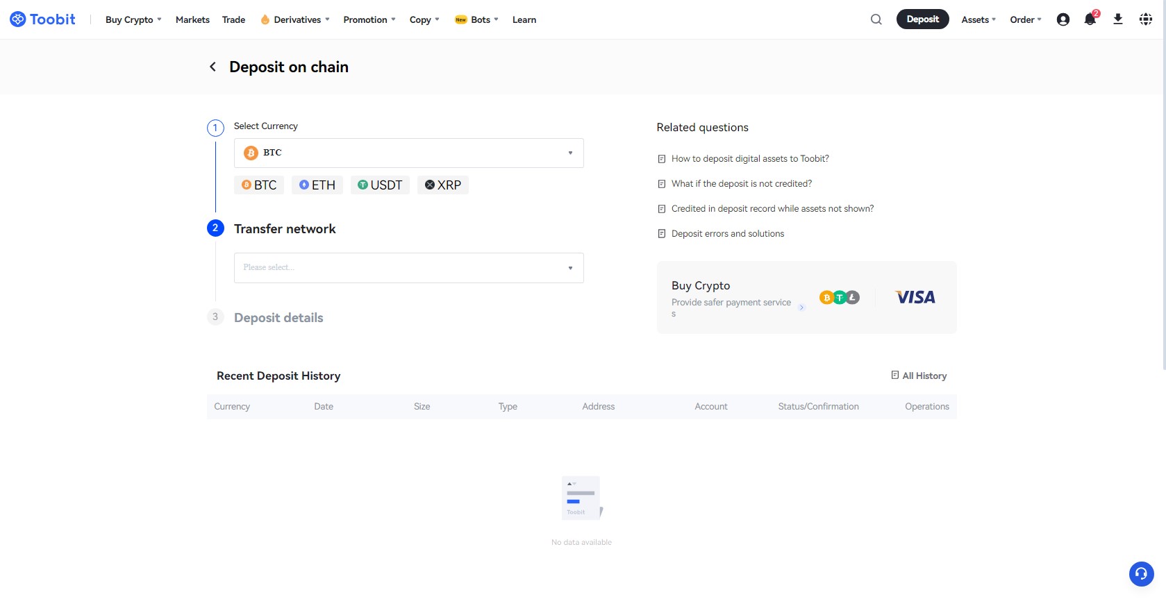Screen dimensions: 1166x615
Task: Click the Toobit logo
Action: pos(42,19)
